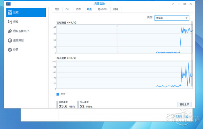Click the 读取速度 (MB/s) chart title
Image resolution: width=203 pixels, height=129 pixels.
(66, 23)
